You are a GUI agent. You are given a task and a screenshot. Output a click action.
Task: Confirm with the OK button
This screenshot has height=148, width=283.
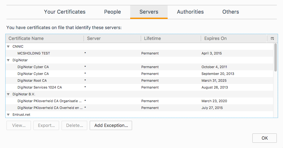pos(264,138)
